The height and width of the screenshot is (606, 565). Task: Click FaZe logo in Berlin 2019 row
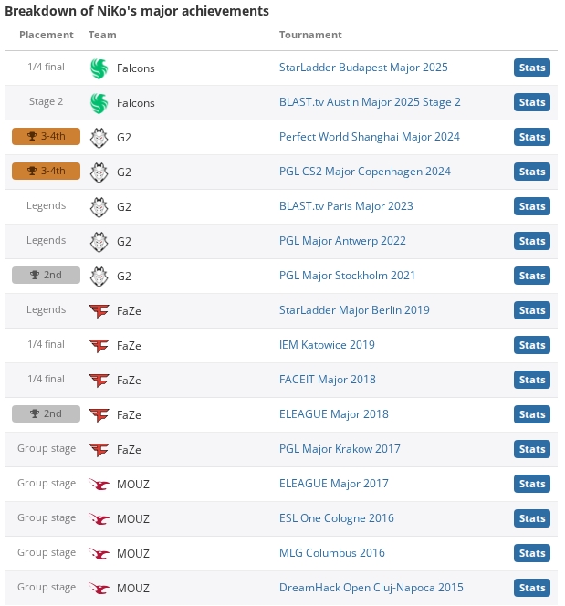point(99,310)
